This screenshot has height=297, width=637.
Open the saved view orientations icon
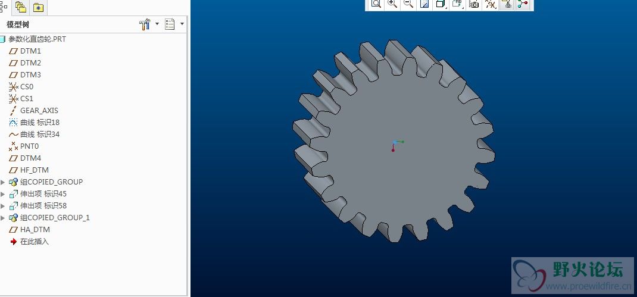[x=457, y=4]
